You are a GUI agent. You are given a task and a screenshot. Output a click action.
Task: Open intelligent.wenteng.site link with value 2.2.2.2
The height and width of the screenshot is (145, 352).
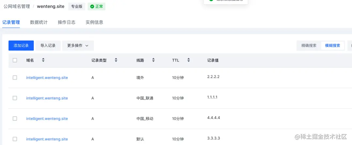coord(47,78)
